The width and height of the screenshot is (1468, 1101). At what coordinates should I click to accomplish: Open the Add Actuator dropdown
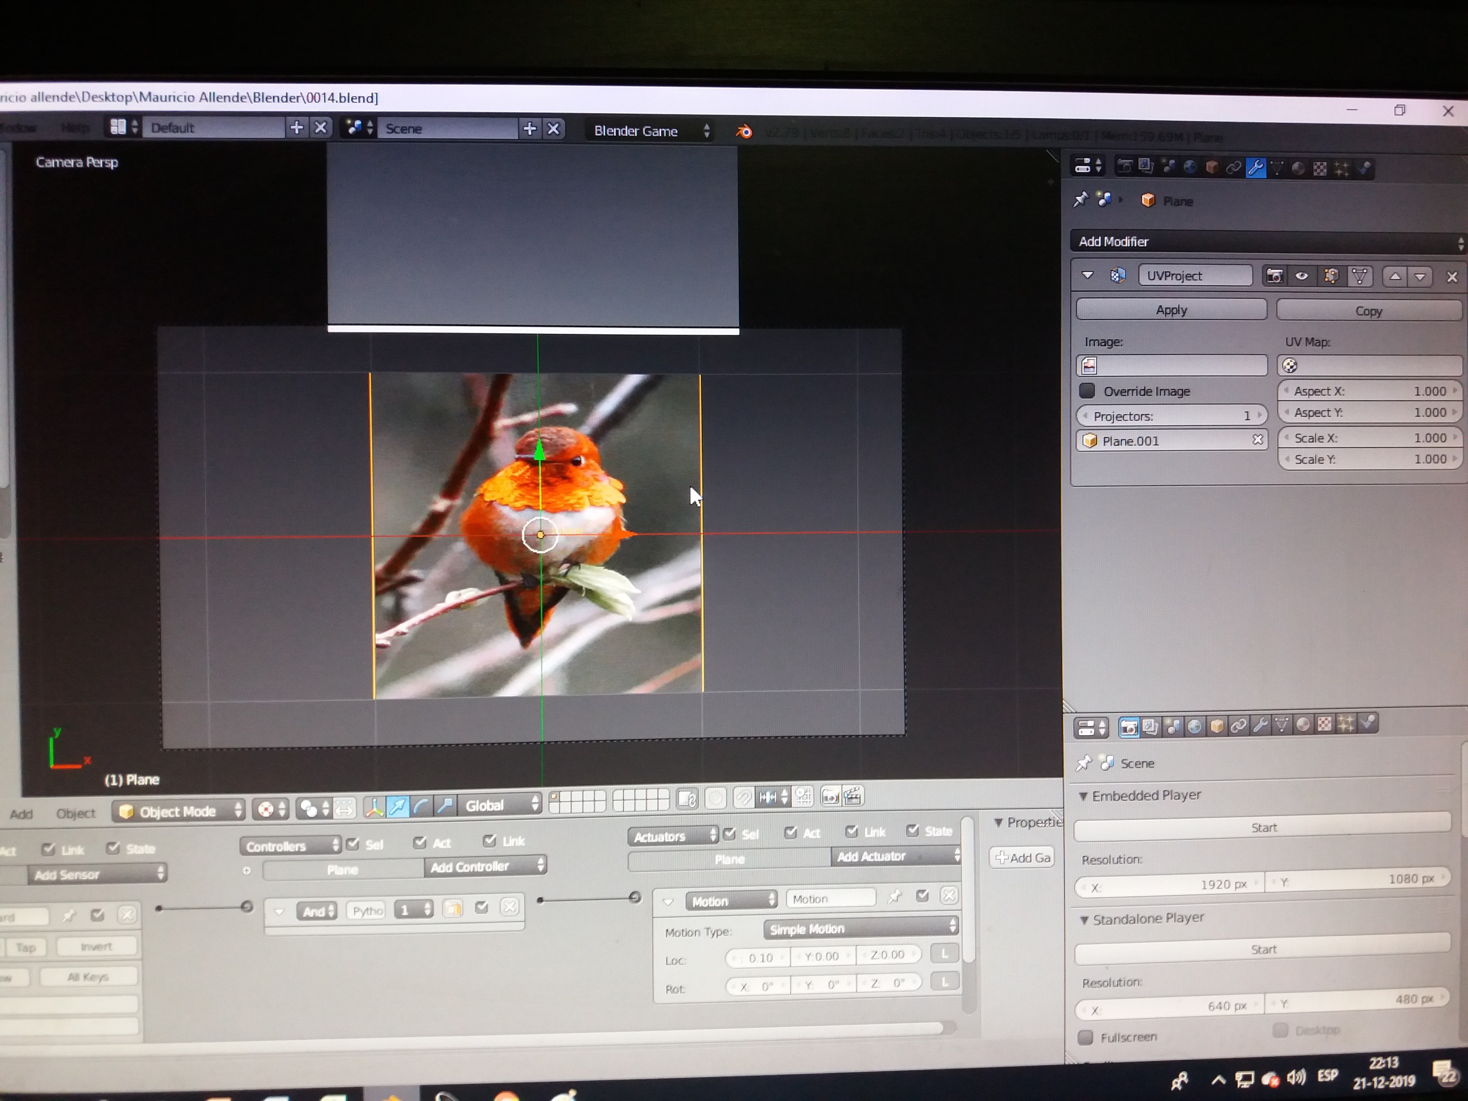(896, 856)
